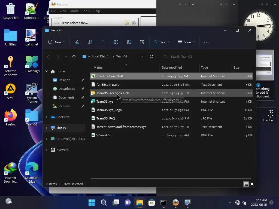
Task: Select the Utilities folder on desktop
Action: (x=11, y=38)
